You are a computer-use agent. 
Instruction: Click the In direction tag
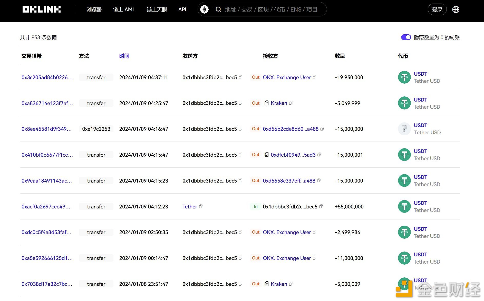[x=256, y=206]
